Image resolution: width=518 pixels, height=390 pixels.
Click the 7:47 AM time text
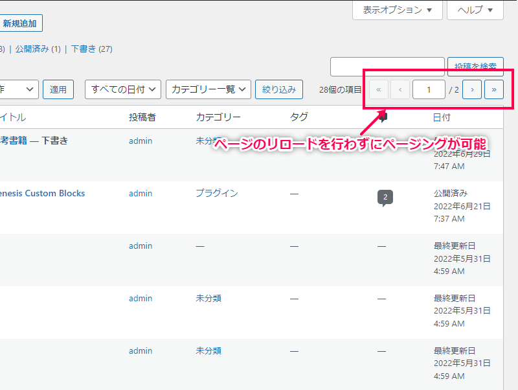[x=449, y=166]
